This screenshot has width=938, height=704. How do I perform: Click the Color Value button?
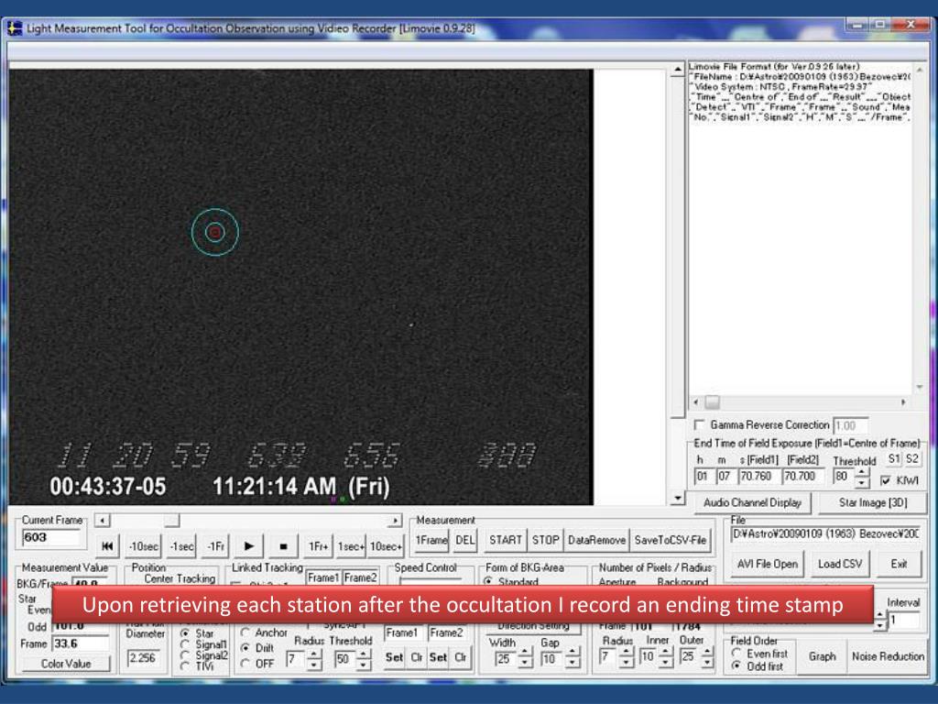click(x=66, y=664)
